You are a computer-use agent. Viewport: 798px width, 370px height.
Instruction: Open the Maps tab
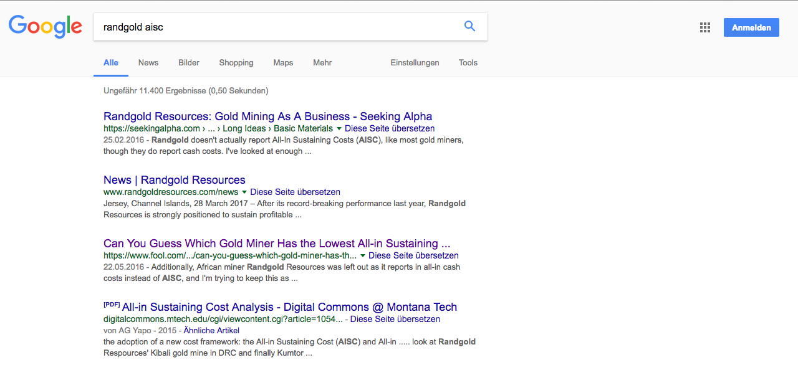click(283, 63)
